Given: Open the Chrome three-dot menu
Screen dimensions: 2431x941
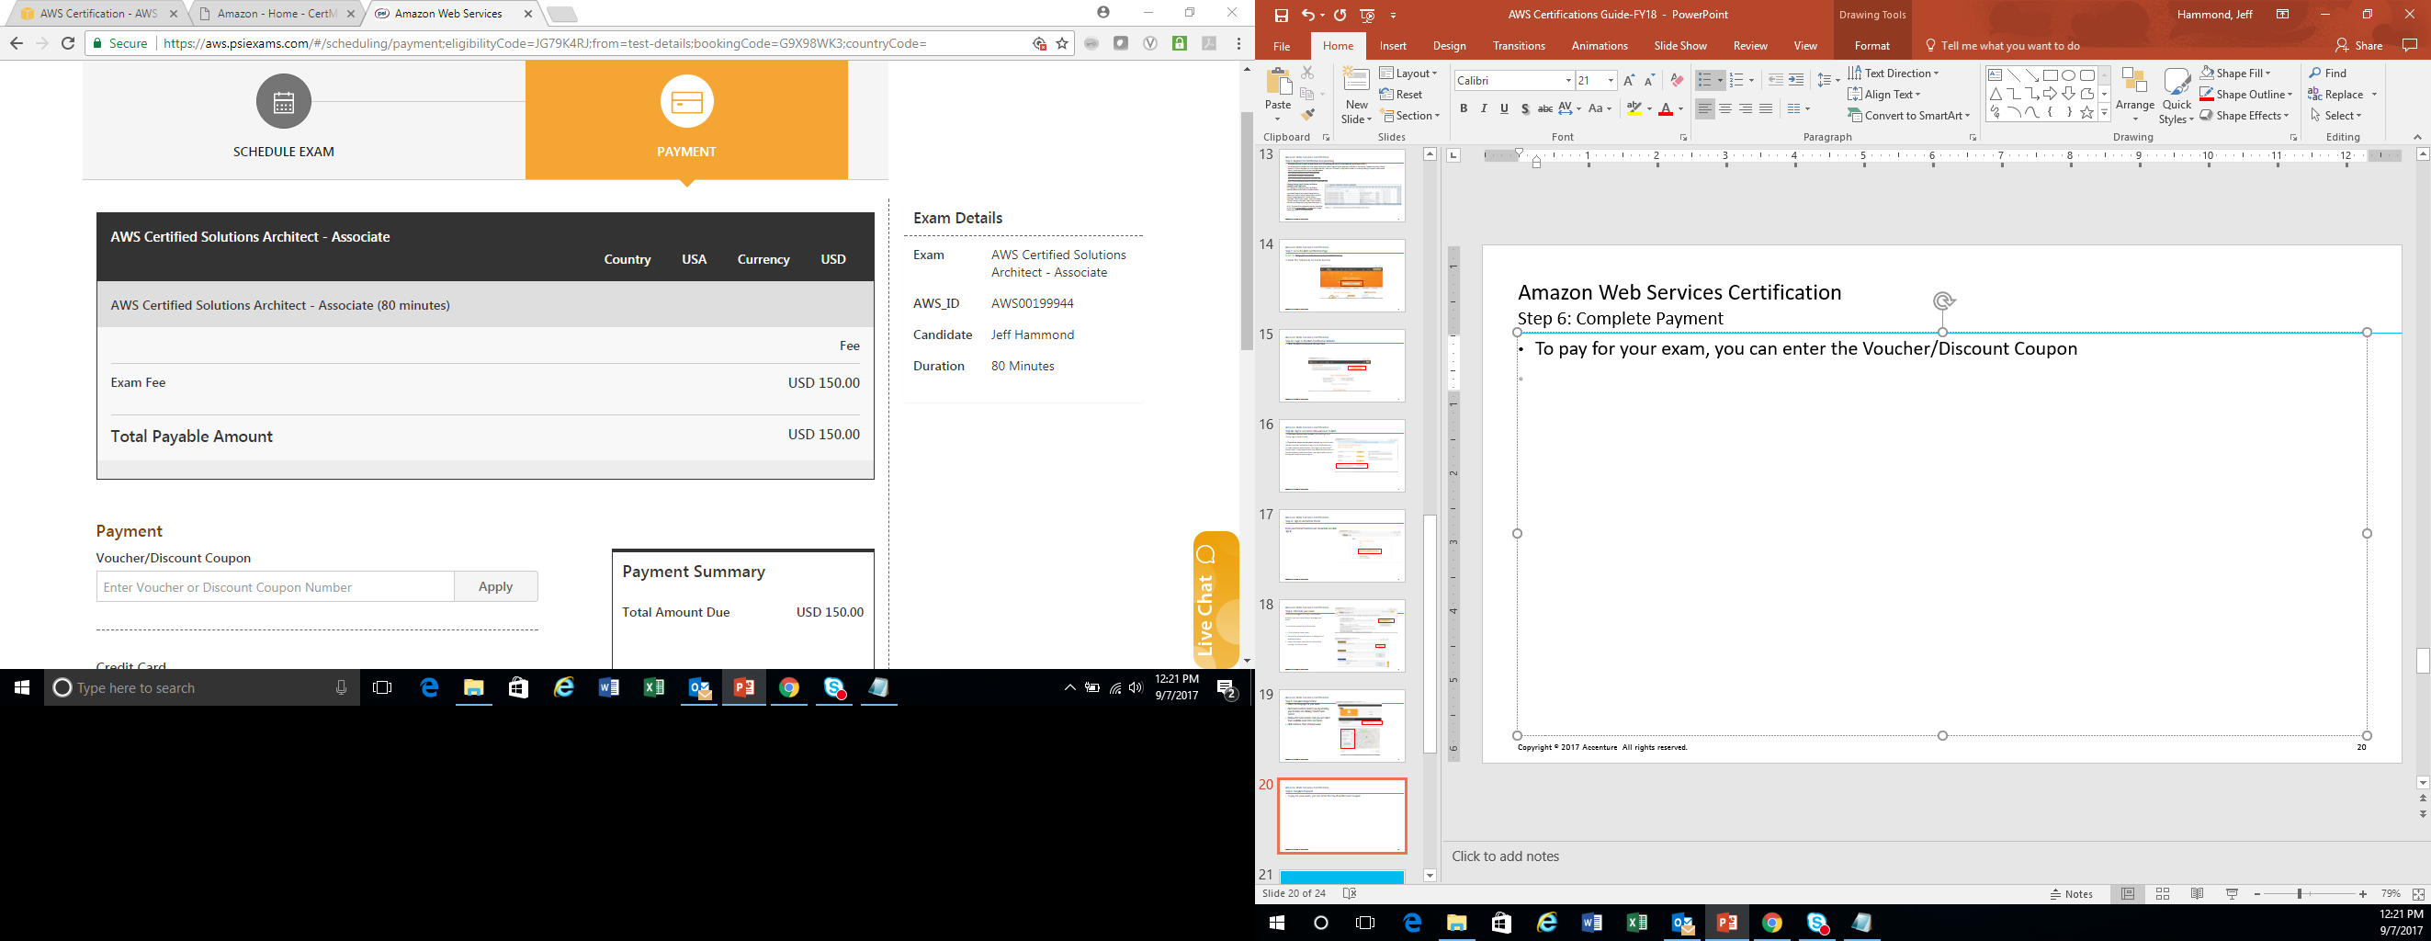Looking at the screenshot, I should pos(1238,43).
